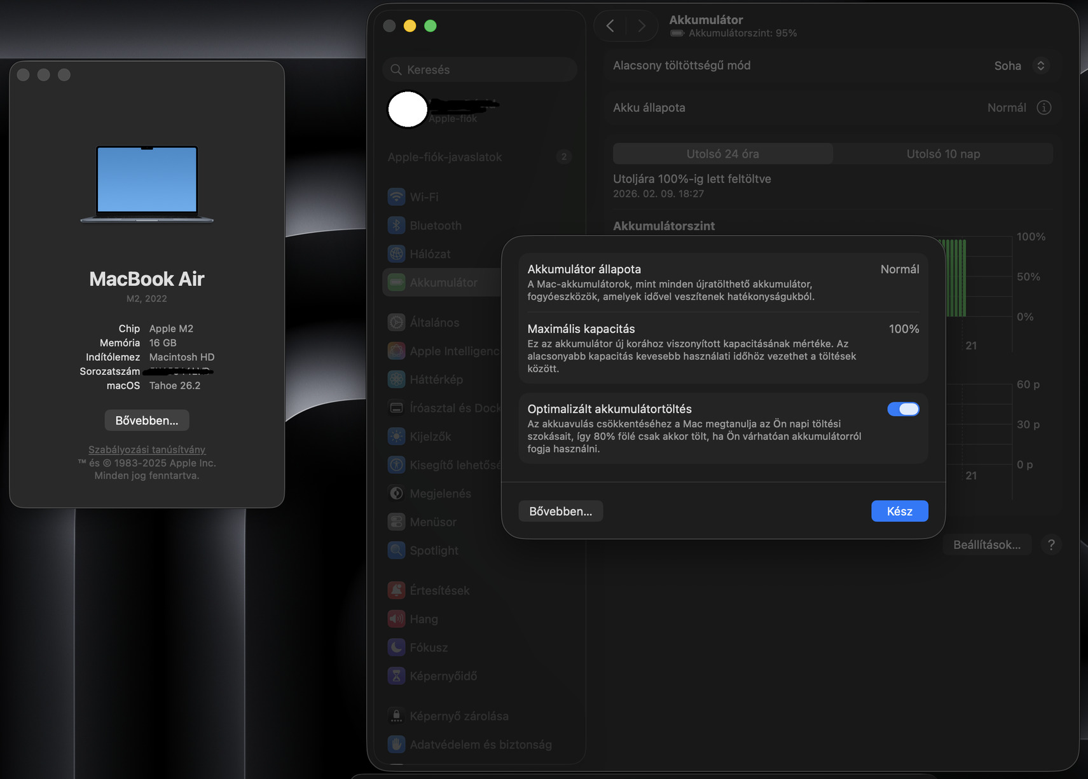Open the Megjelenés appearance icon
Image resolution: width=1088 pixels, height=779 pixels.
397,494
